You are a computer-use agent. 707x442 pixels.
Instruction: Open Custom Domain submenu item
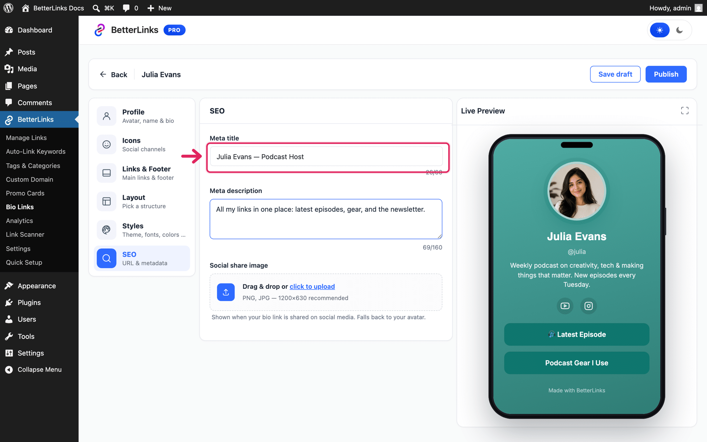(x=29, y=179)
